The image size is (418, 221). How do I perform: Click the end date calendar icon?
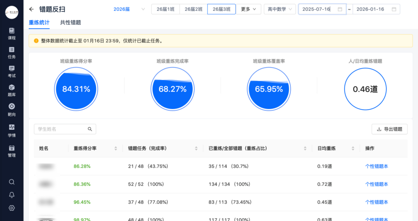[394, 9]
